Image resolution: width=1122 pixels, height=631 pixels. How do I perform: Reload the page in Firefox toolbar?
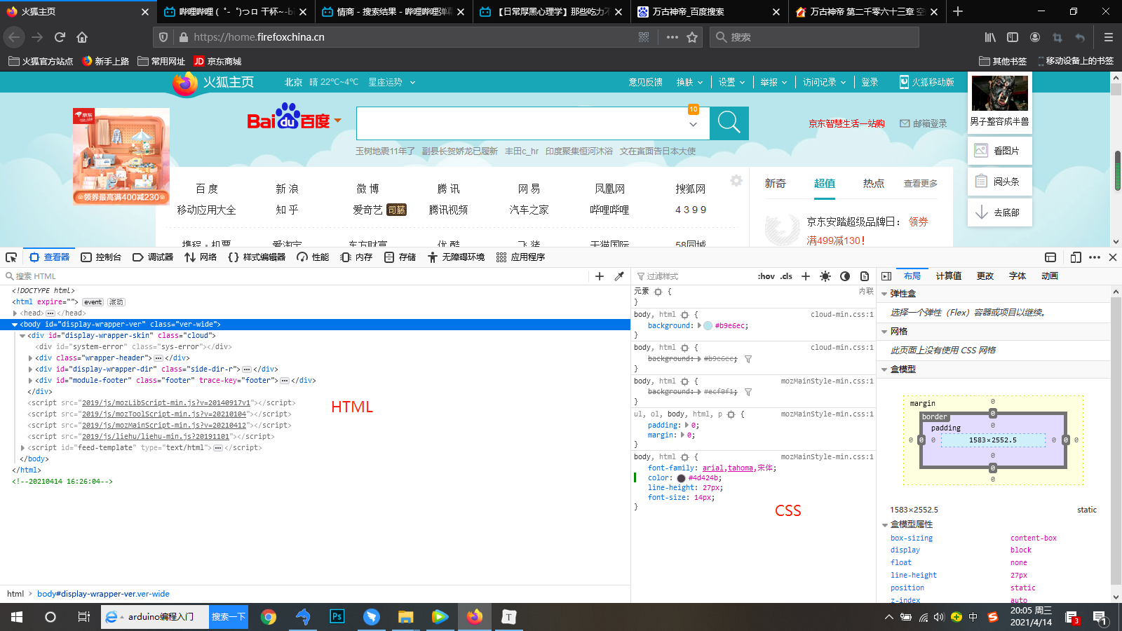point(60,37)
